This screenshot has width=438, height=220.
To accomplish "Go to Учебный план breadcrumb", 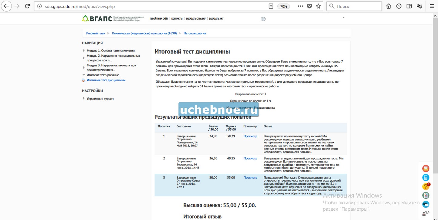I will coord(95,33).
